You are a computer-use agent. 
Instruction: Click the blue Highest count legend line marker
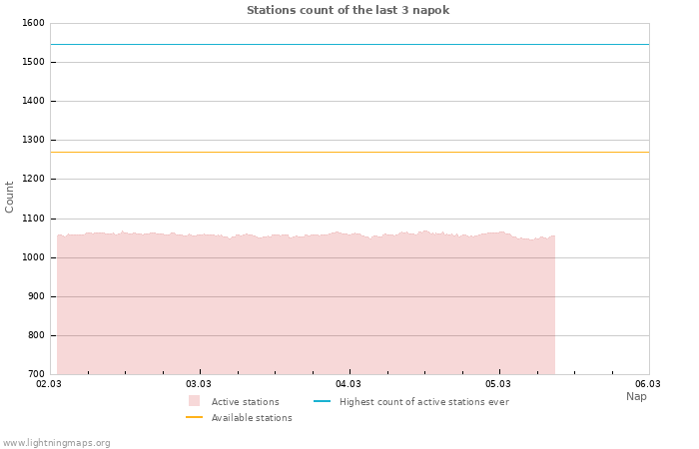(322, 401)
